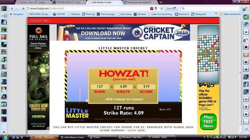Click the lightbulb icon in address bar
This screenshot has width=250, height=140.
tap(156, 8)
